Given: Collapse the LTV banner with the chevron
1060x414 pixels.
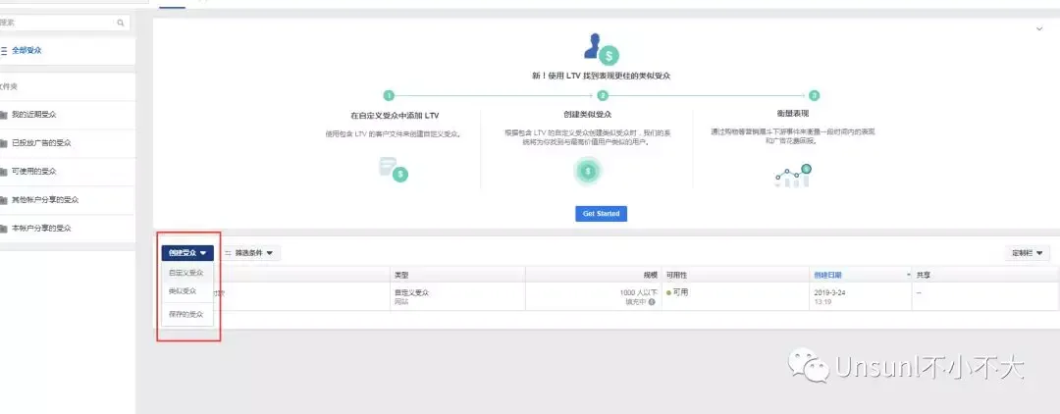Looking at the screenshot, I should pyautogui.click(x=1039, y=29).
